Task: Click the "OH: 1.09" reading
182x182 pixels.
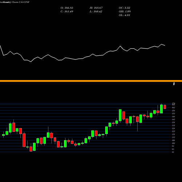Action: 124,11
